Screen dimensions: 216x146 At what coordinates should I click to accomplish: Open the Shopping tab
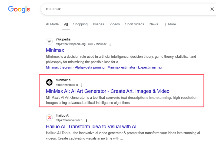coord(80,24)
